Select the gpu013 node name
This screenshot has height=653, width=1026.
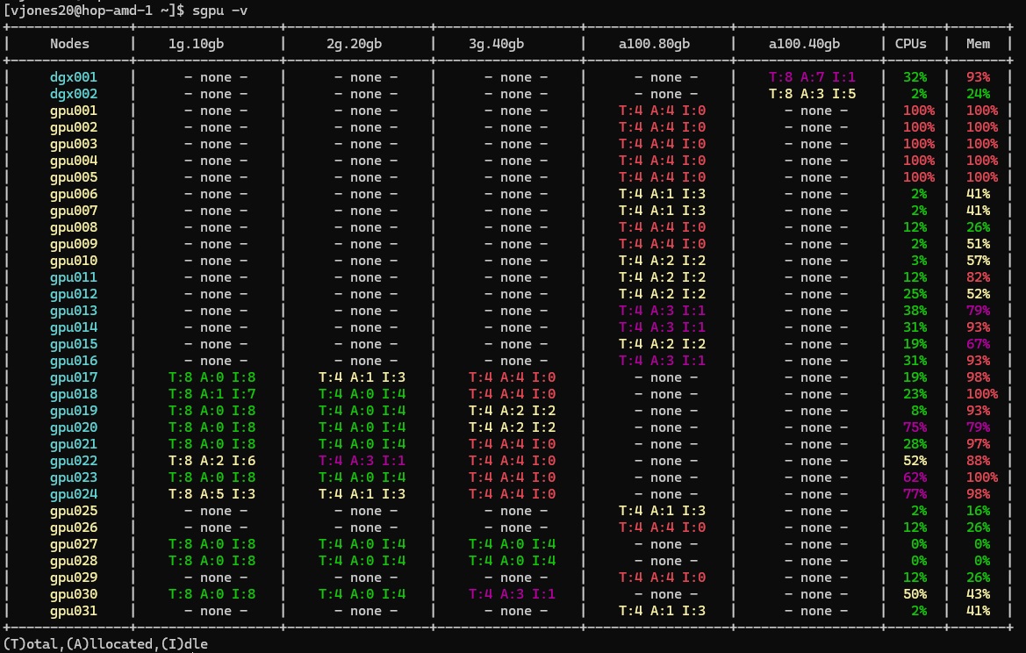pos(74,311)
